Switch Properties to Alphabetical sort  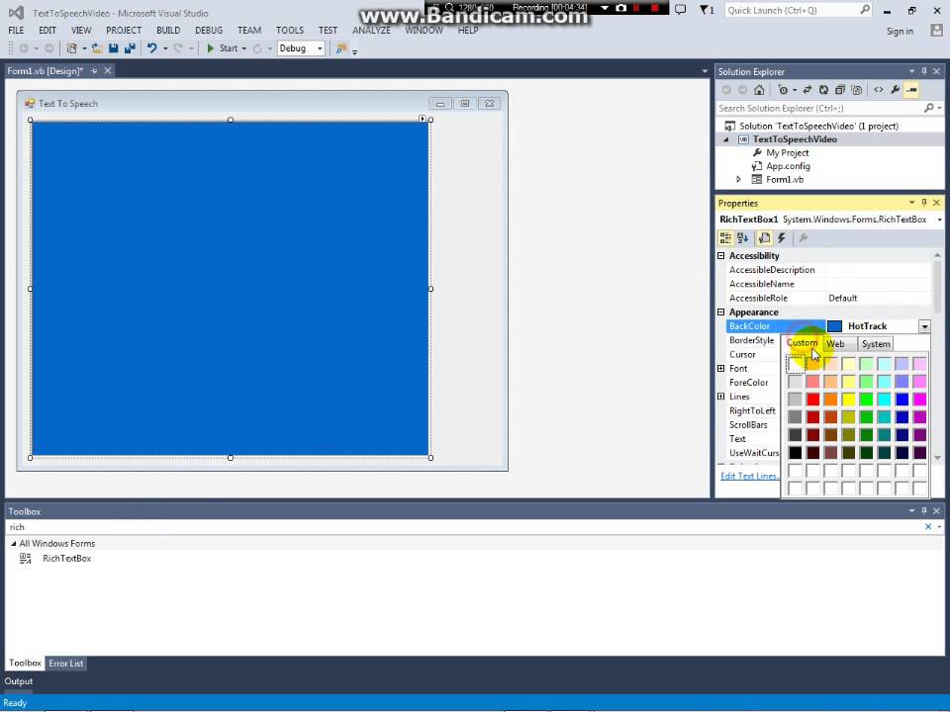tap(742, 238)
